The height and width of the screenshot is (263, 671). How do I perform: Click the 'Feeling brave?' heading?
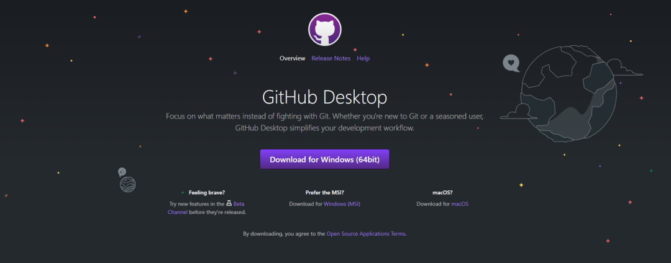pyautogui.click(x=207, y=192)
